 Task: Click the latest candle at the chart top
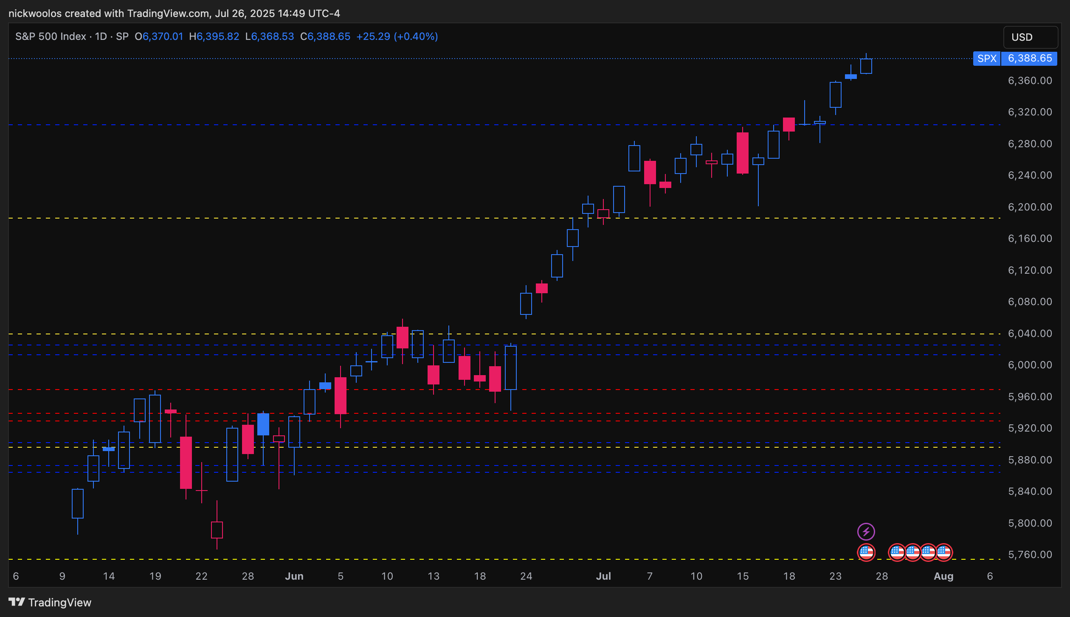pos(866,66)
